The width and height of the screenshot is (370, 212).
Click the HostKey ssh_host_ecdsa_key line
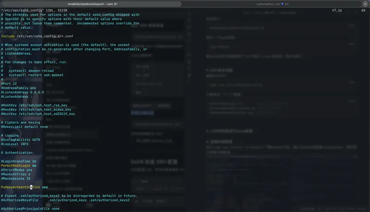click(36, 110)
